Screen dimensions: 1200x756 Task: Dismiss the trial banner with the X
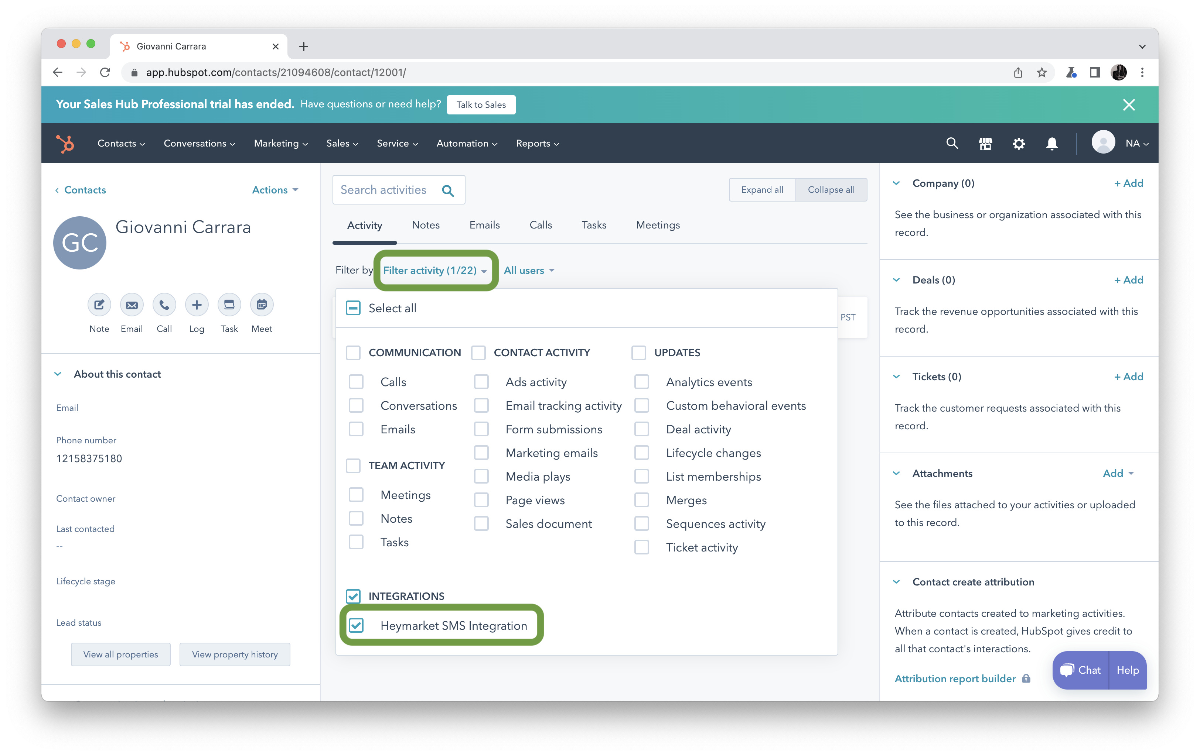pos(1129,104)
